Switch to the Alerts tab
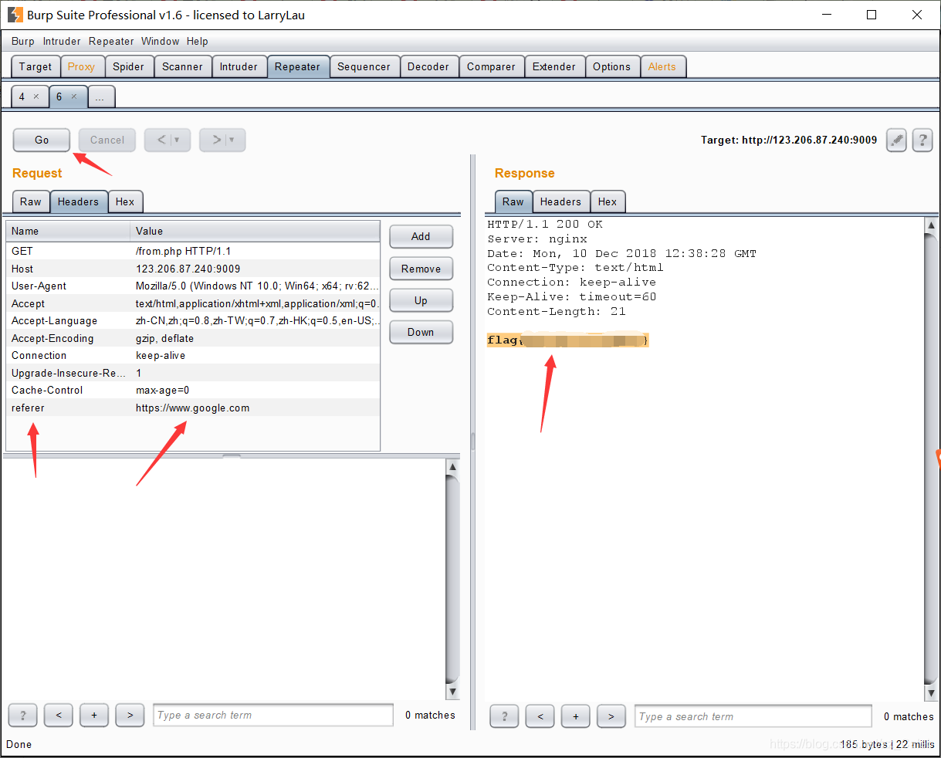Viewport: 941px width, 758px height. [x=662, y=67]
